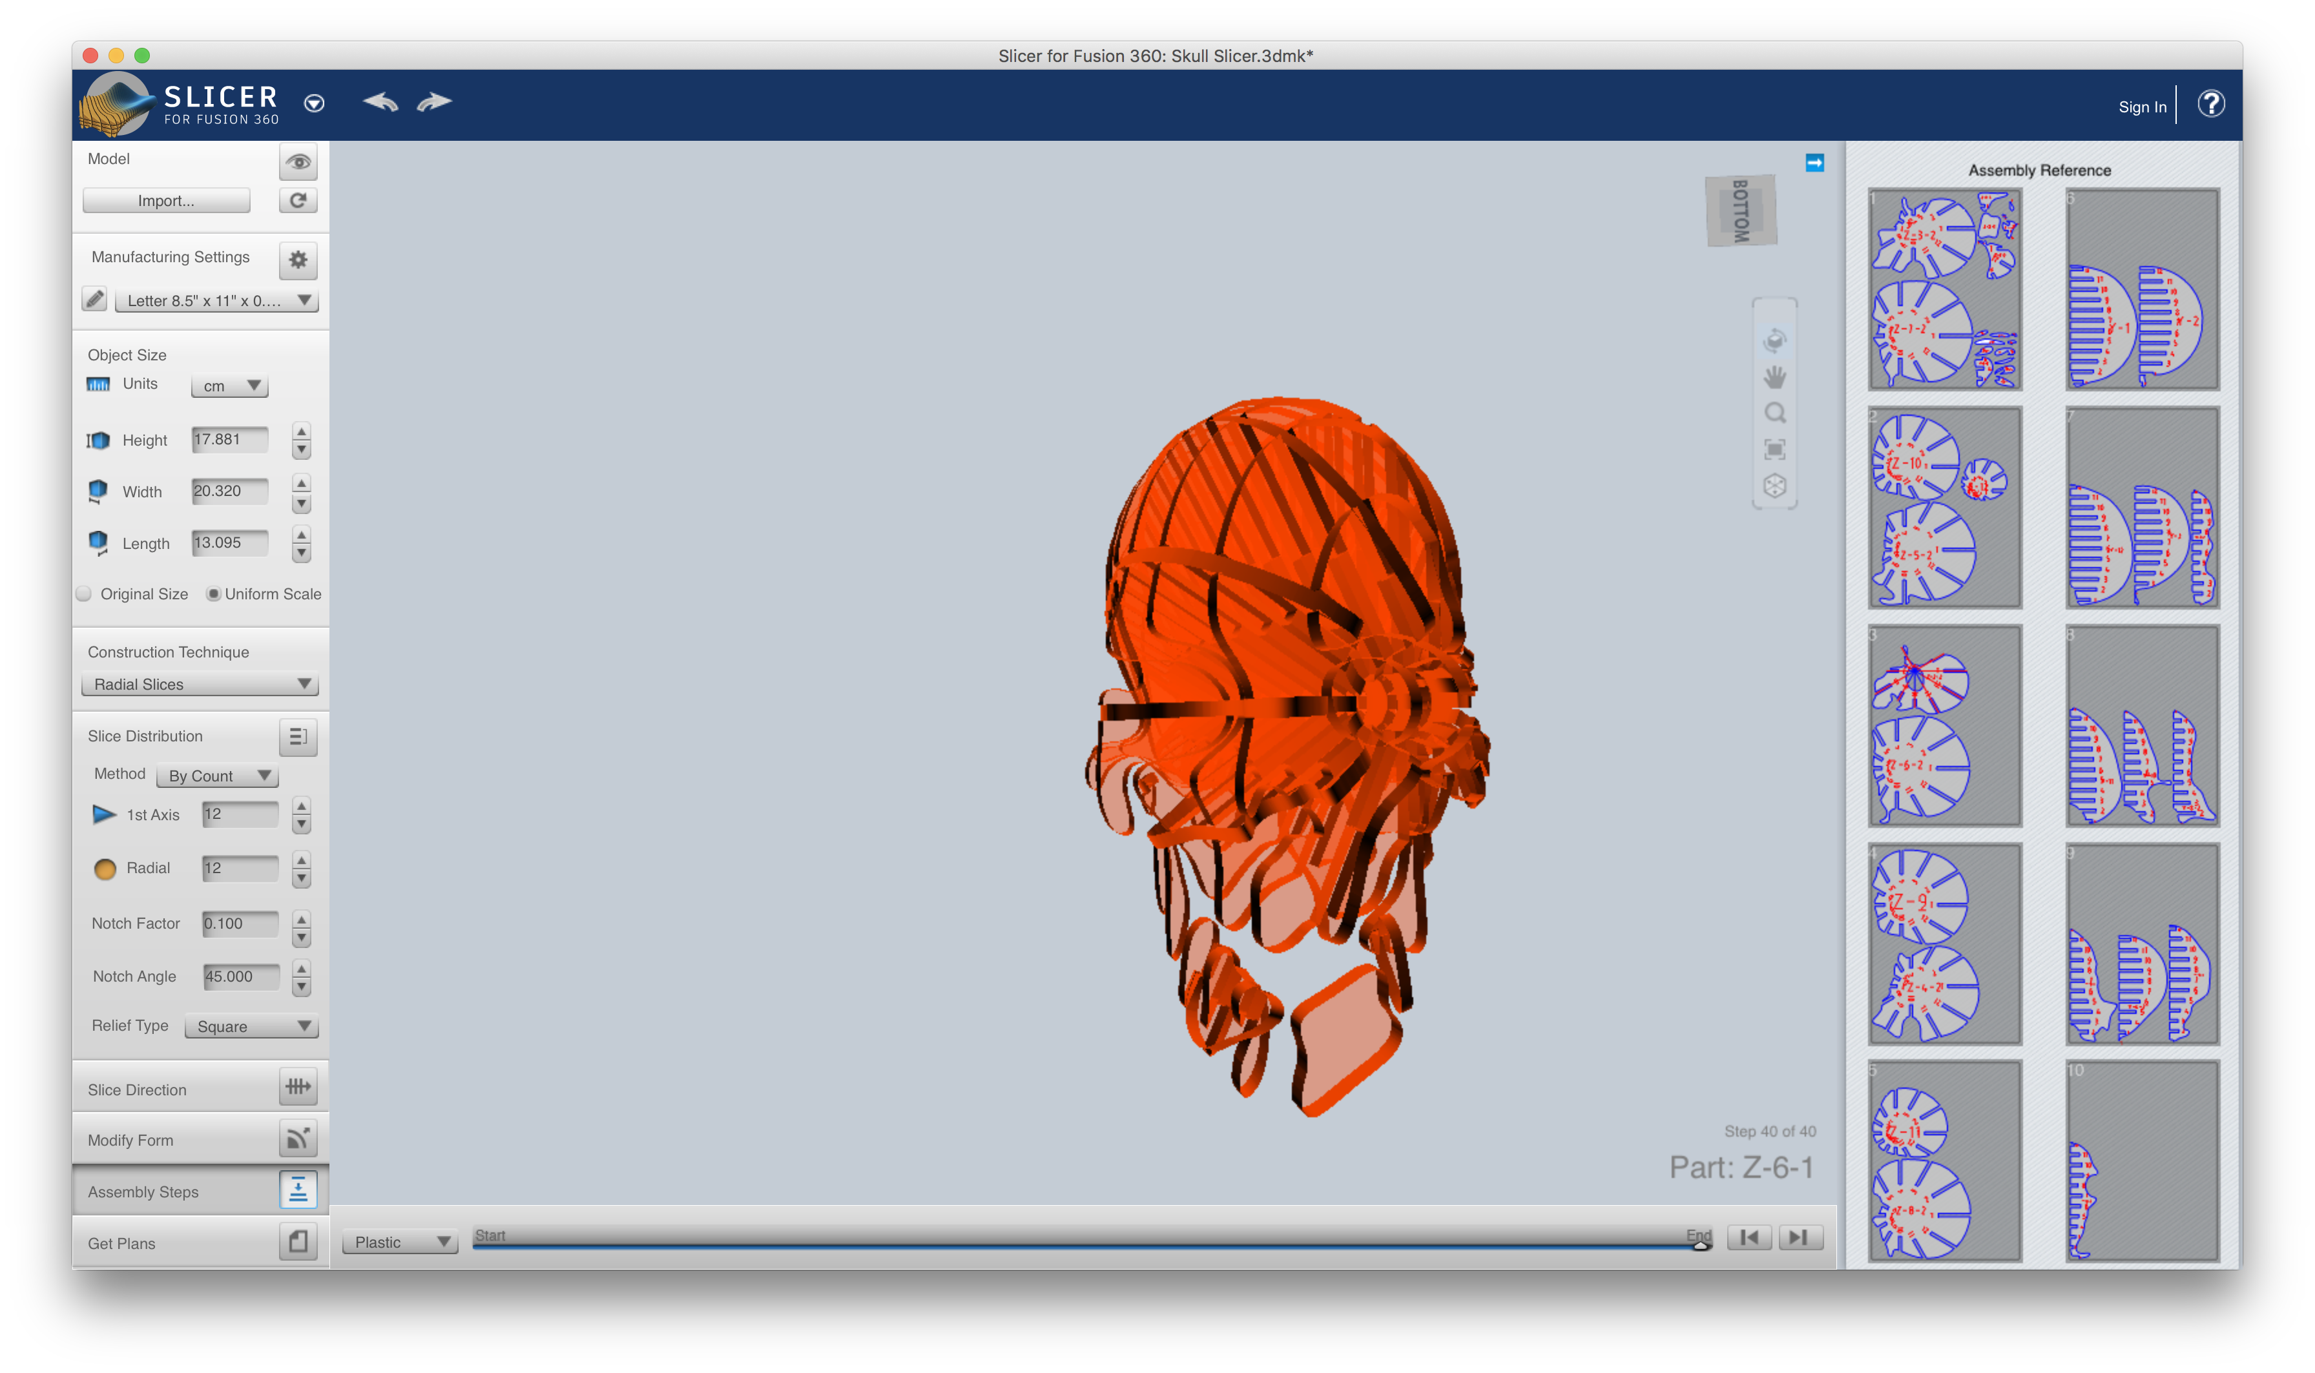Click the Start of assembly timeline
This screenshot has width=2315, height=1373.
point(490,1235)
